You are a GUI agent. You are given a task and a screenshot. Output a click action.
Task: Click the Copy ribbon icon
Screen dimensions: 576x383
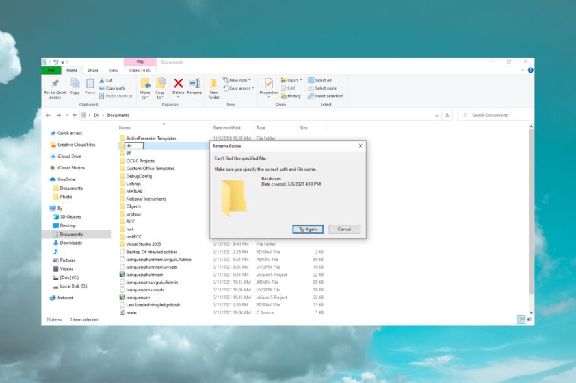(75, 84)
